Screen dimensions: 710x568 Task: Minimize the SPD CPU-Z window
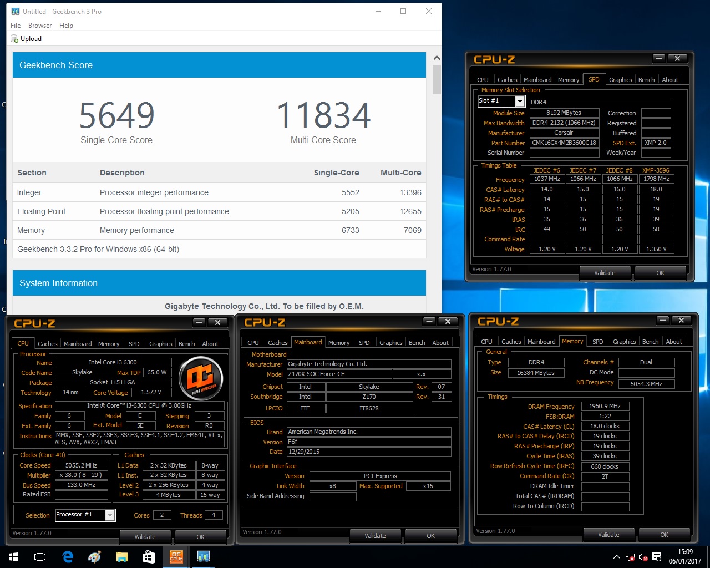tap(658, 58)
